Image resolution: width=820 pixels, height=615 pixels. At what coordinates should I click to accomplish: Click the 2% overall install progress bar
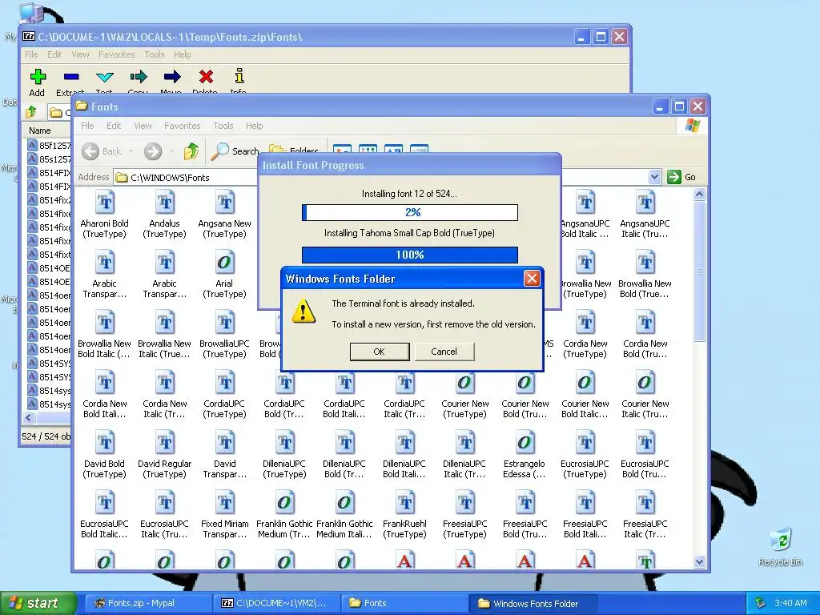point(410,212)
